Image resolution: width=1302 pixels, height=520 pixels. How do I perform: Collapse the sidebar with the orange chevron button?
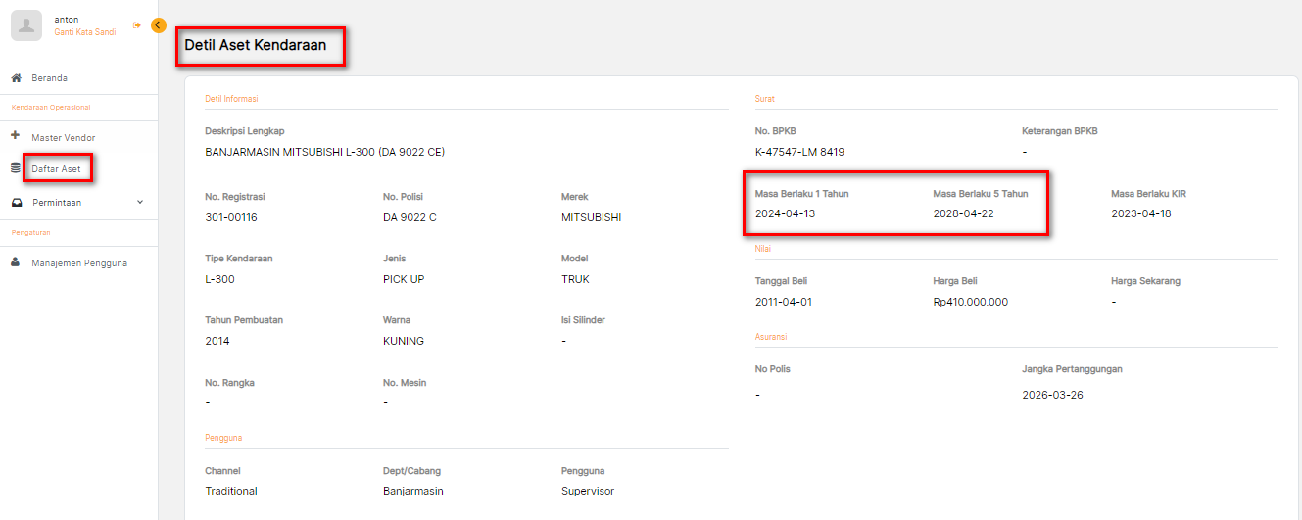click(159, 25)
